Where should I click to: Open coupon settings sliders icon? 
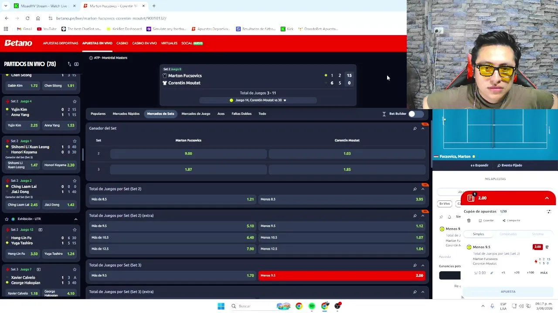[x=549, y=212]
